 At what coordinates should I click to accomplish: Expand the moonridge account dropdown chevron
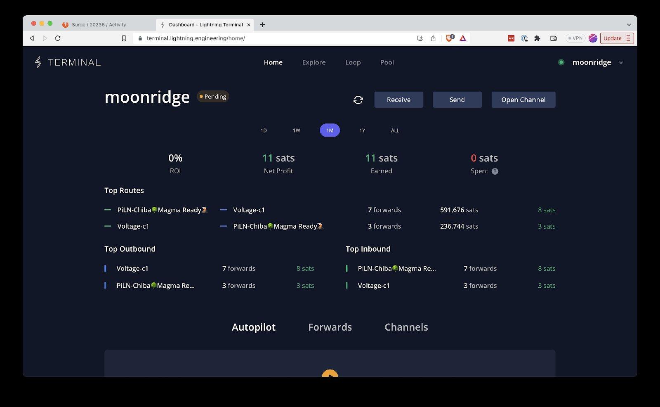621,63
